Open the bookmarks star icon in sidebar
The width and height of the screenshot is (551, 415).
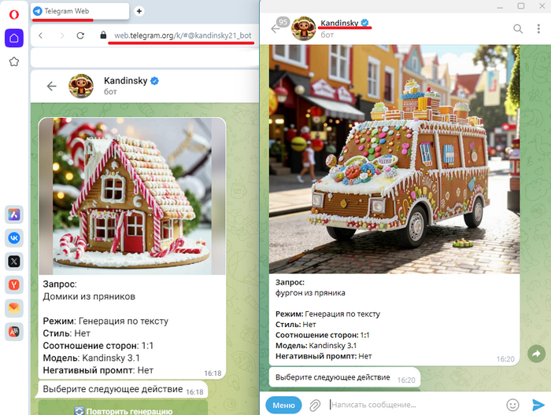pos(14,62)
